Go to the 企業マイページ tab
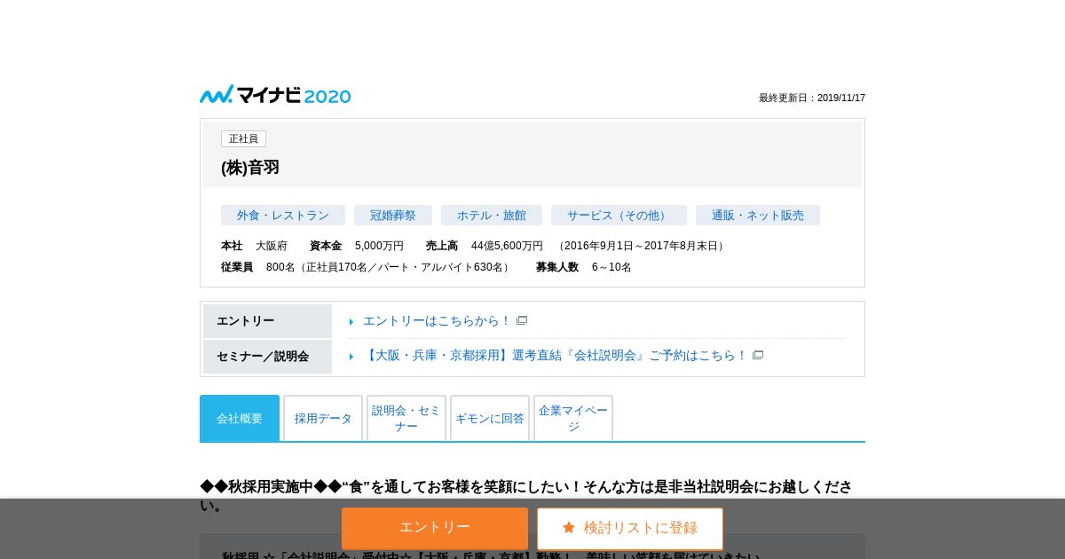1065x559 pixels. tap(573, 418)
